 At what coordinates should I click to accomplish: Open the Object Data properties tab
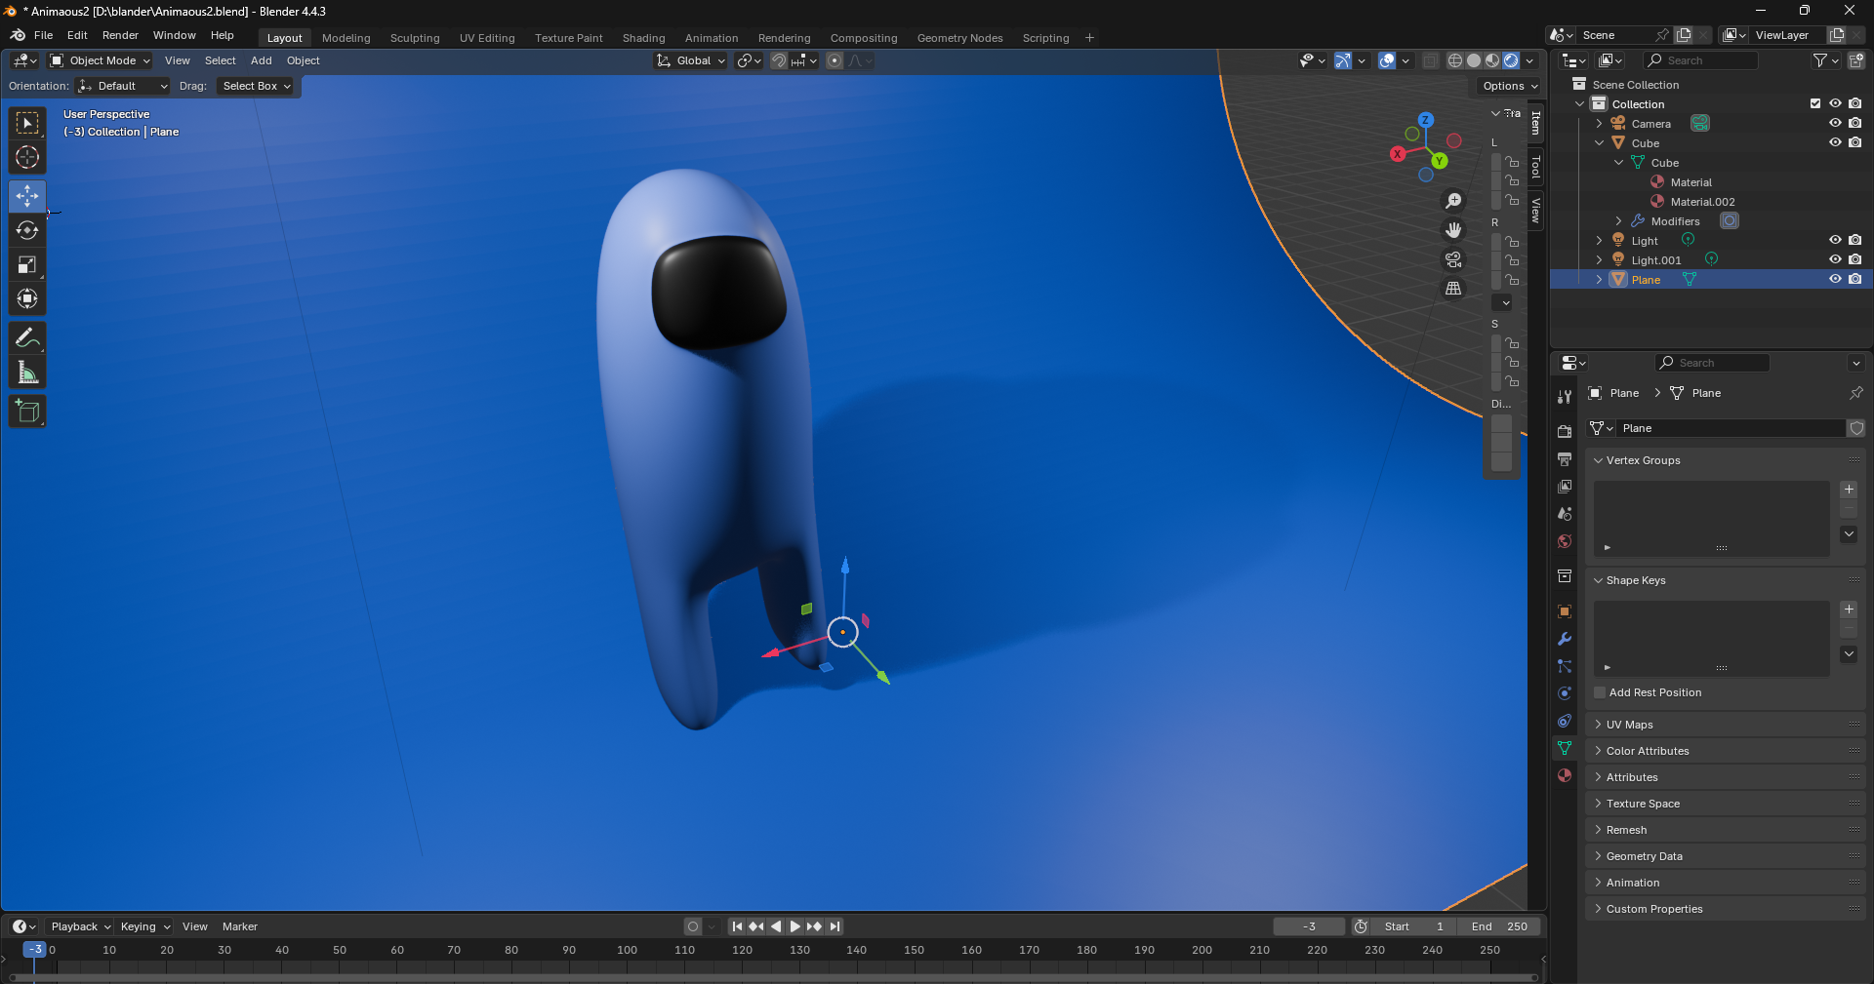(x=1565, y=748)
